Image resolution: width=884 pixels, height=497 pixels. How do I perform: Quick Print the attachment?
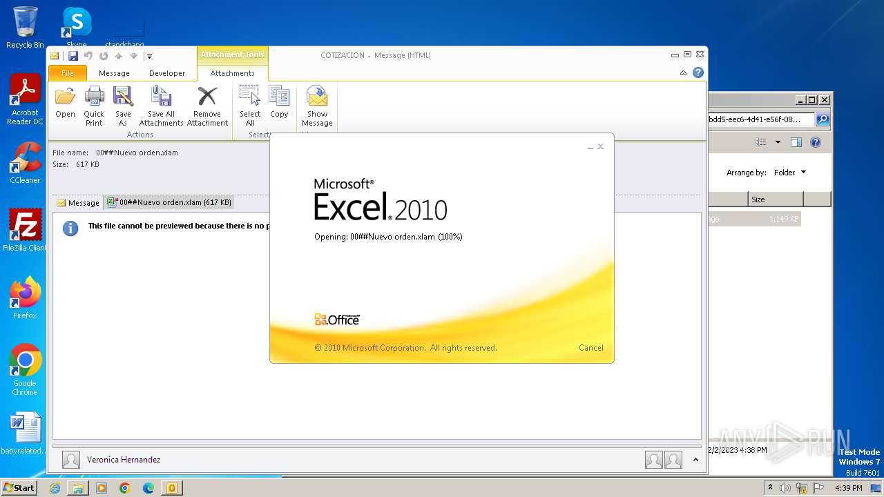[x=94, y=106]
